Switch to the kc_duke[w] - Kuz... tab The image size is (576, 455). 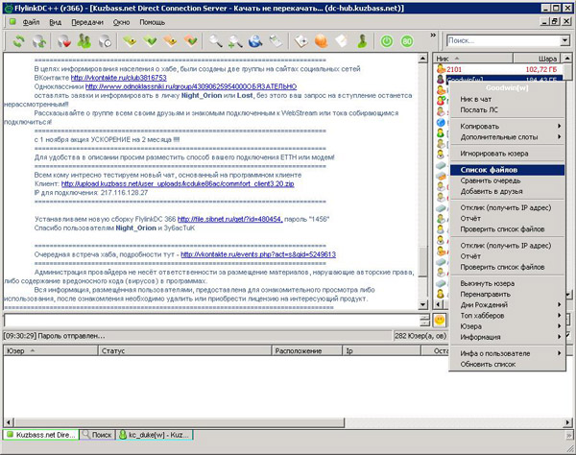pos(155,435)
